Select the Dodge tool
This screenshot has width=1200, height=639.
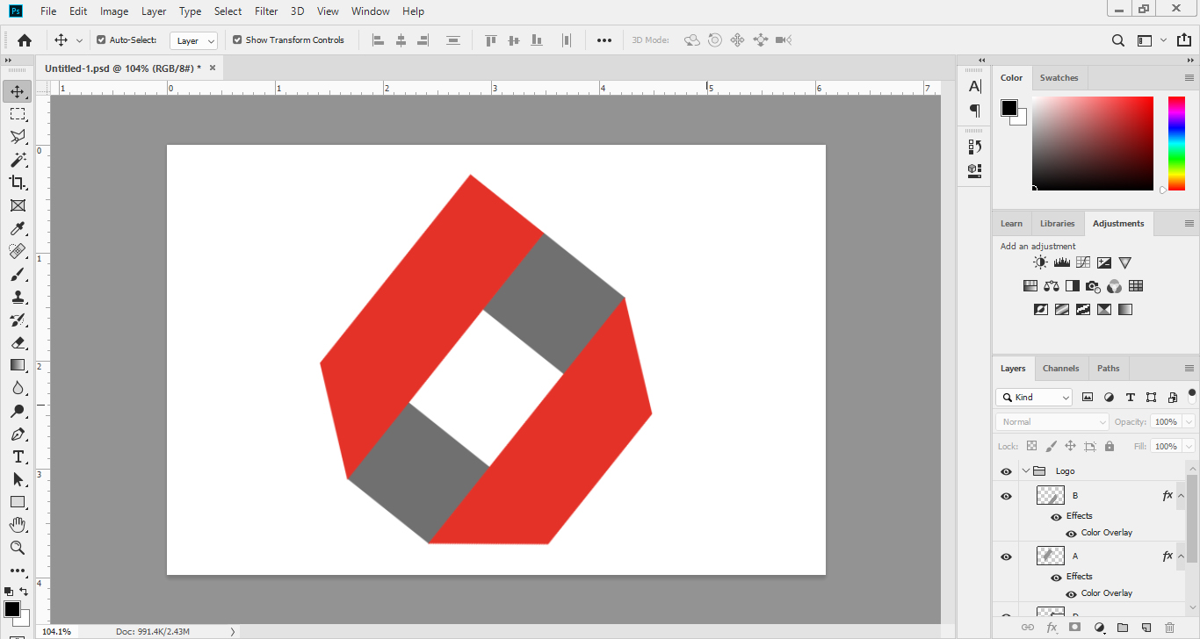(x=18, y=411)
